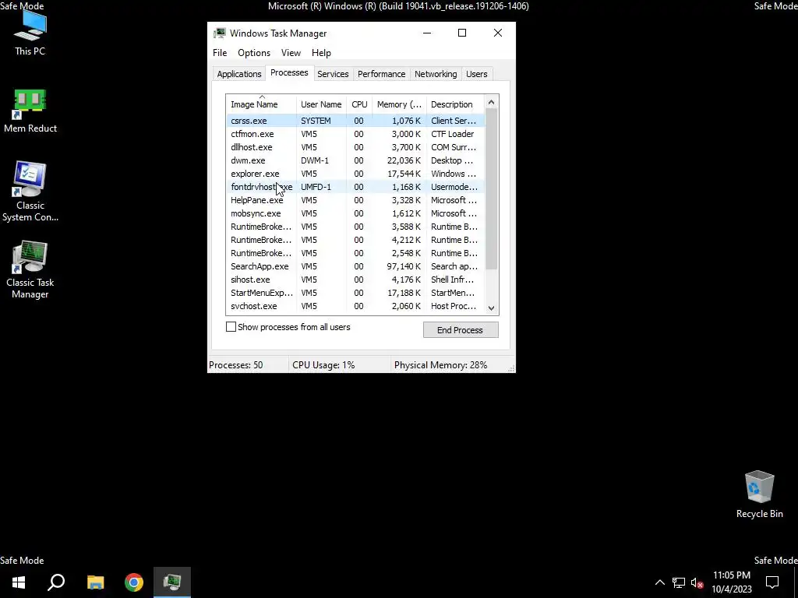The height and width of the screenshot is (598, 798).
Task: Open the Options menu
Action: pyautogui.click(x=254, y=53)
